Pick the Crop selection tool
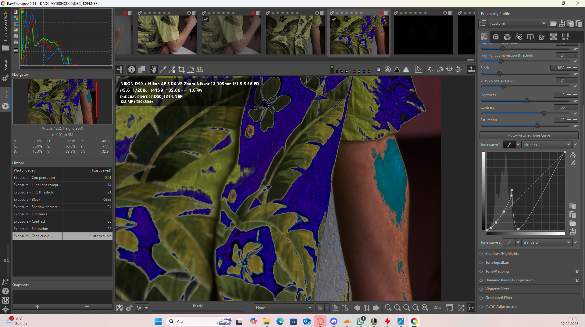Image resolution: width=585 pixels, height=327 pixels. (x=181, y=70)
